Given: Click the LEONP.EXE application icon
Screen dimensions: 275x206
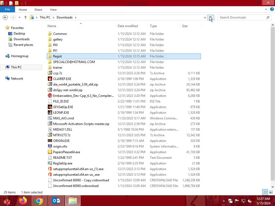Looking at the screenshot, I should [x=50, y=112].
